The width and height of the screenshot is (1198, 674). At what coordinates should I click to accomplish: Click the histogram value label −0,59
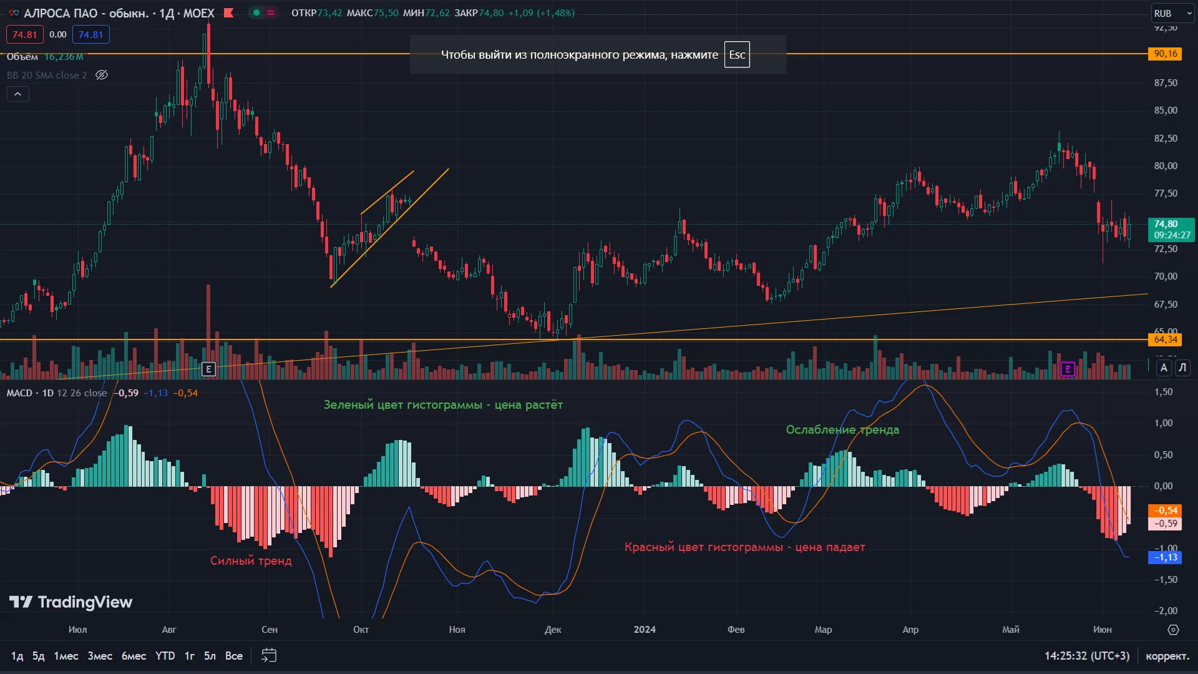click(1164, 524)
